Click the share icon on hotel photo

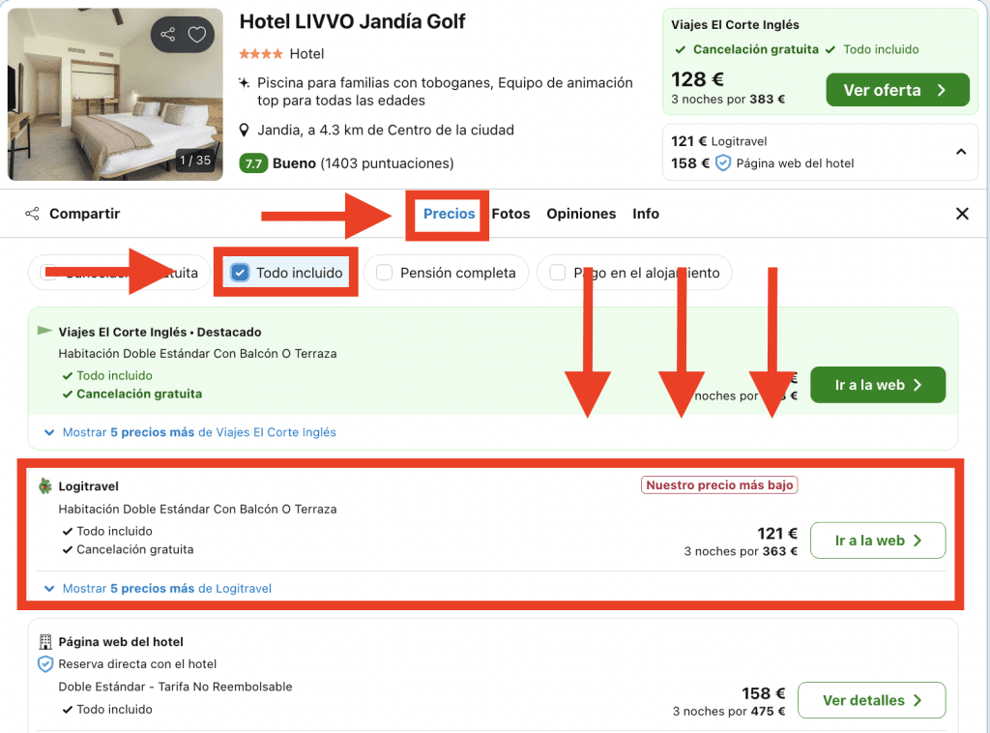point(168,35)
